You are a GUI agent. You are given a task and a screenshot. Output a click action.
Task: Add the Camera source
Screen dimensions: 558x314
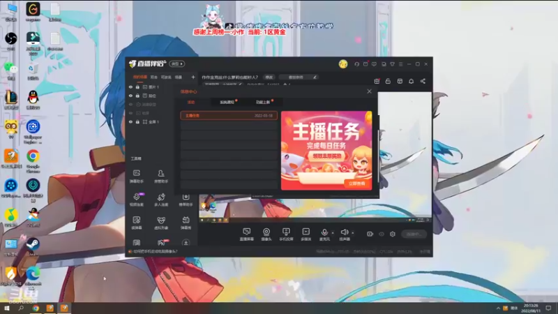[266, 234]
